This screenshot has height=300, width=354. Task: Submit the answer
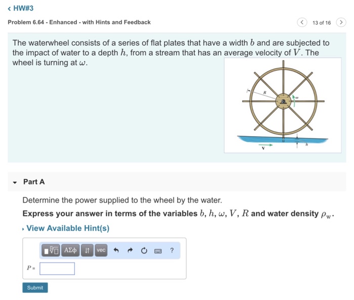[35, 287]
